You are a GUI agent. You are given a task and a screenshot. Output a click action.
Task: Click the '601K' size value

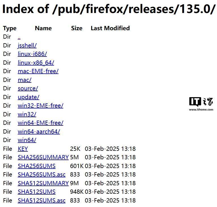pyautogui.click(x=77, y=166)
